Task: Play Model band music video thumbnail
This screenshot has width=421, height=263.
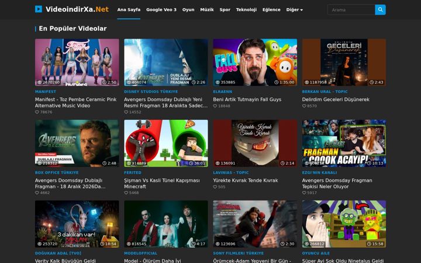Action: coord(166,224)
